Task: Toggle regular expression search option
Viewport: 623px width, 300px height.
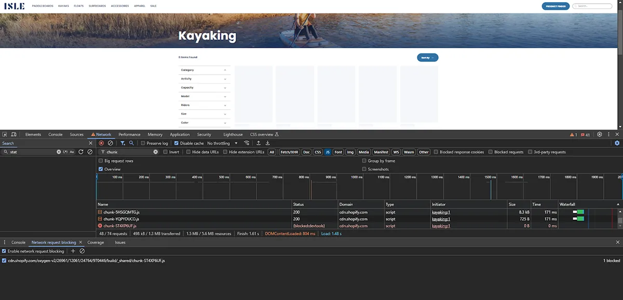Action: pyautogui.click(x=65, y=152)
